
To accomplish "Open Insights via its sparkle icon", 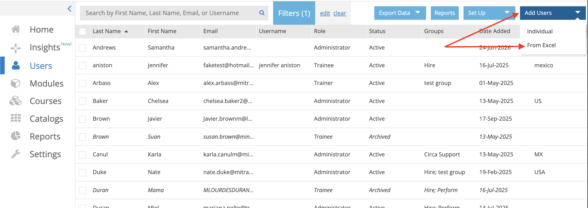I will [16, 48].
